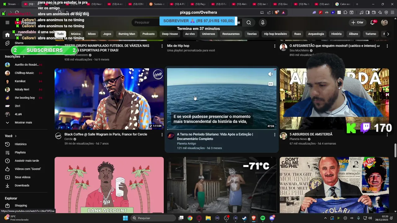This screenshot has height=223, width=397.
Task: Unmute the ocean video preview
Action: [x=270, y=74]
